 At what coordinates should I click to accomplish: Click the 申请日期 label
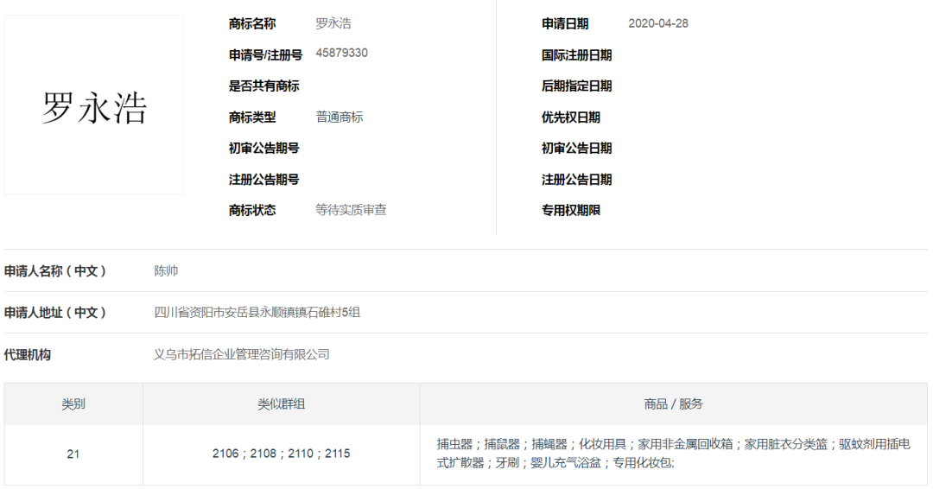click(565, 24)
